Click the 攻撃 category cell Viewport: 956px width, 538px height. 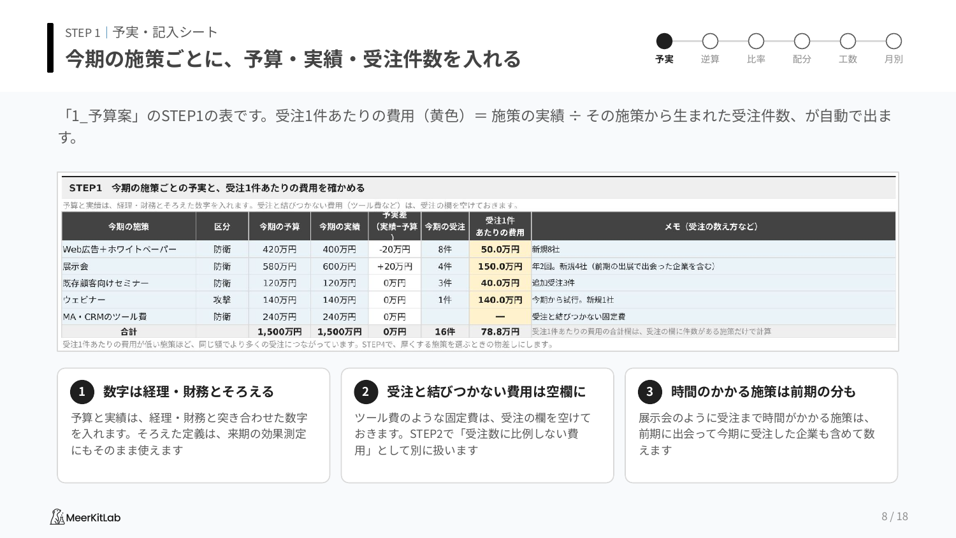(222, 300)
